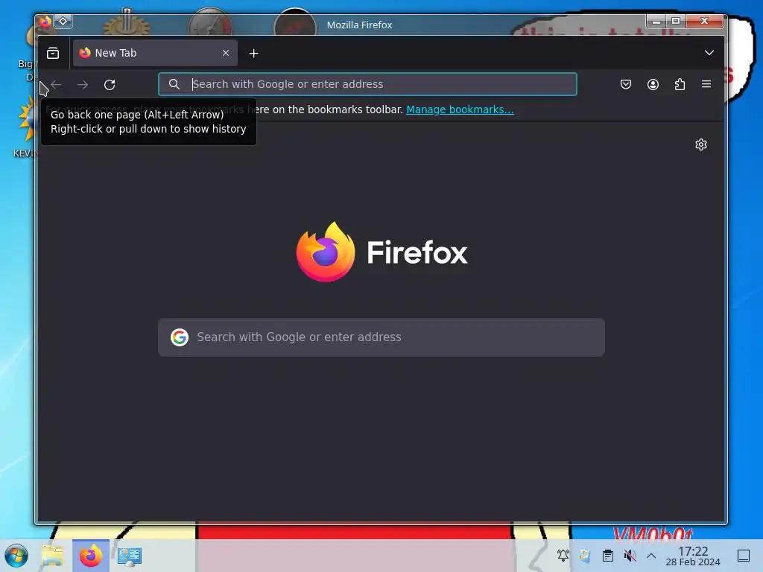Open the clock showing 17:22
This screenshot has height=572, width=763.
pos(693,556)
